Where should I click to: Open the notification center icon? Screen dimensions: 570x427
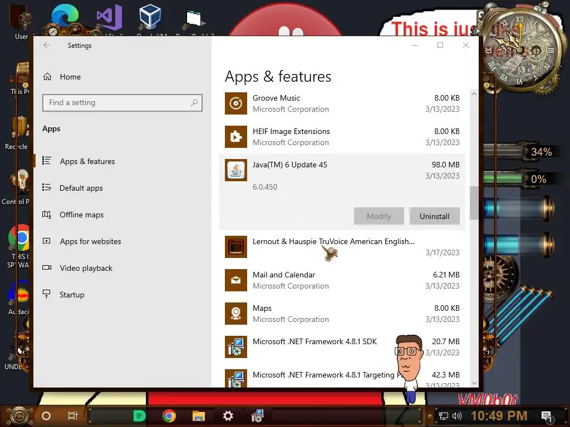click(x=547, y=417)
